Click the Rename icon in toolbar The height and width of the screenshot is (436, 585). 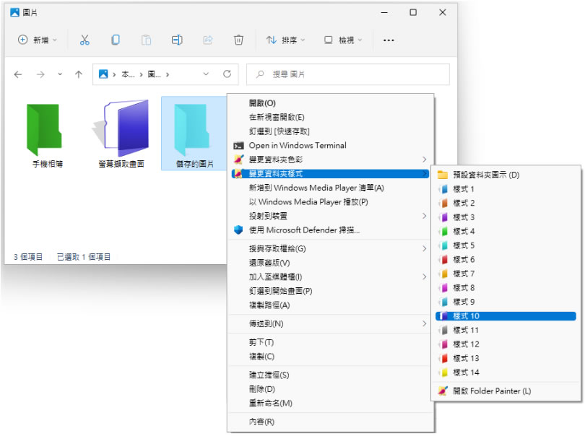[177, 40]
